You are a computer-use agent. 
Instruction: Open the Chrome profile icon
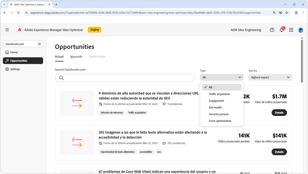point(296,13)
